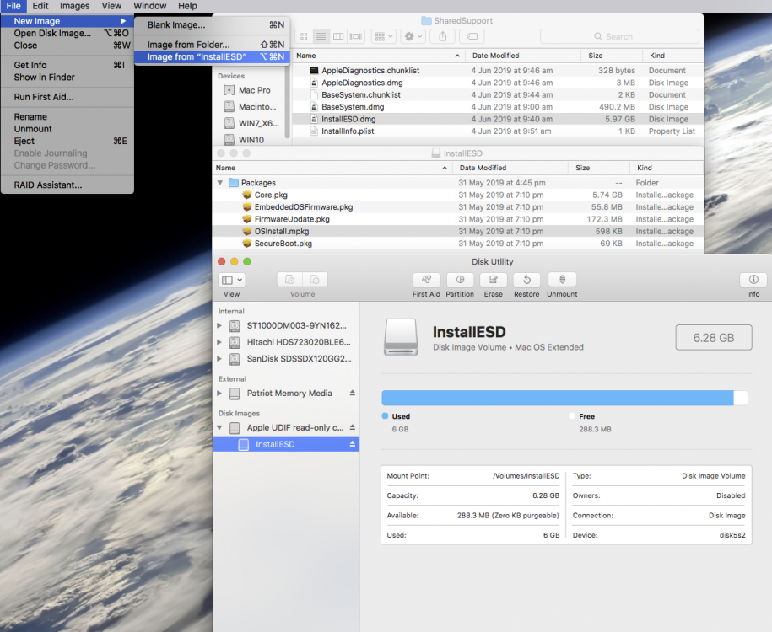This screenshot has height=632, width=772.
Task: Click the add Volume icon
Action: [x=290, y=280]
